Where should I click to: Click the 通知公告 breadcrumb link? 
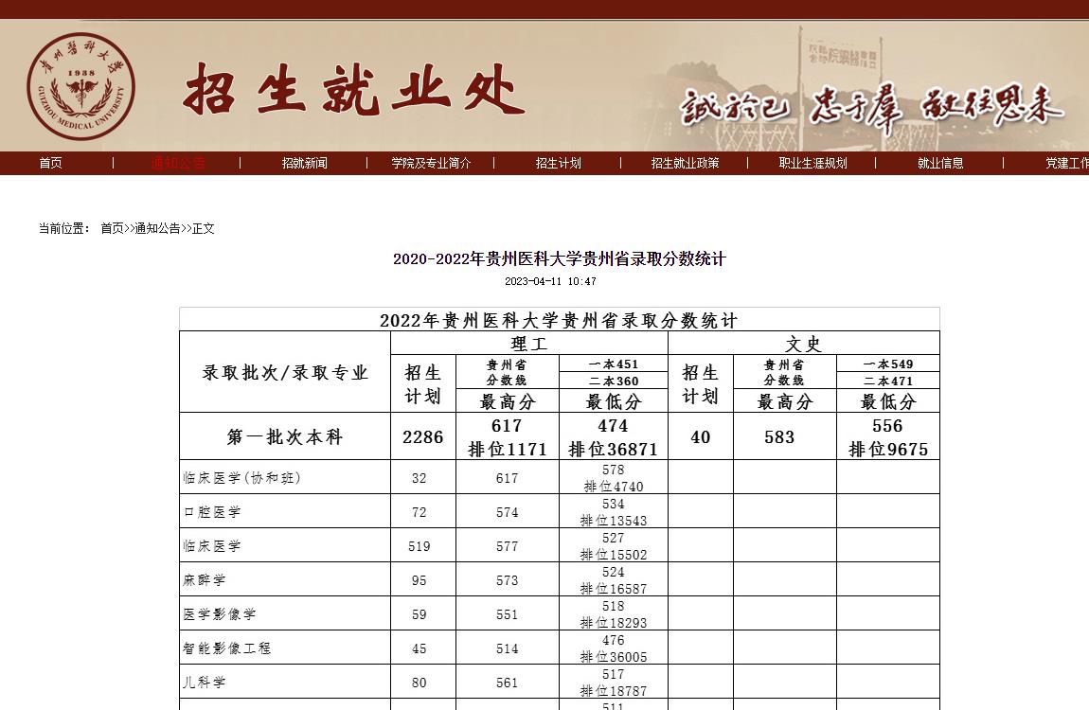point(157,228)
